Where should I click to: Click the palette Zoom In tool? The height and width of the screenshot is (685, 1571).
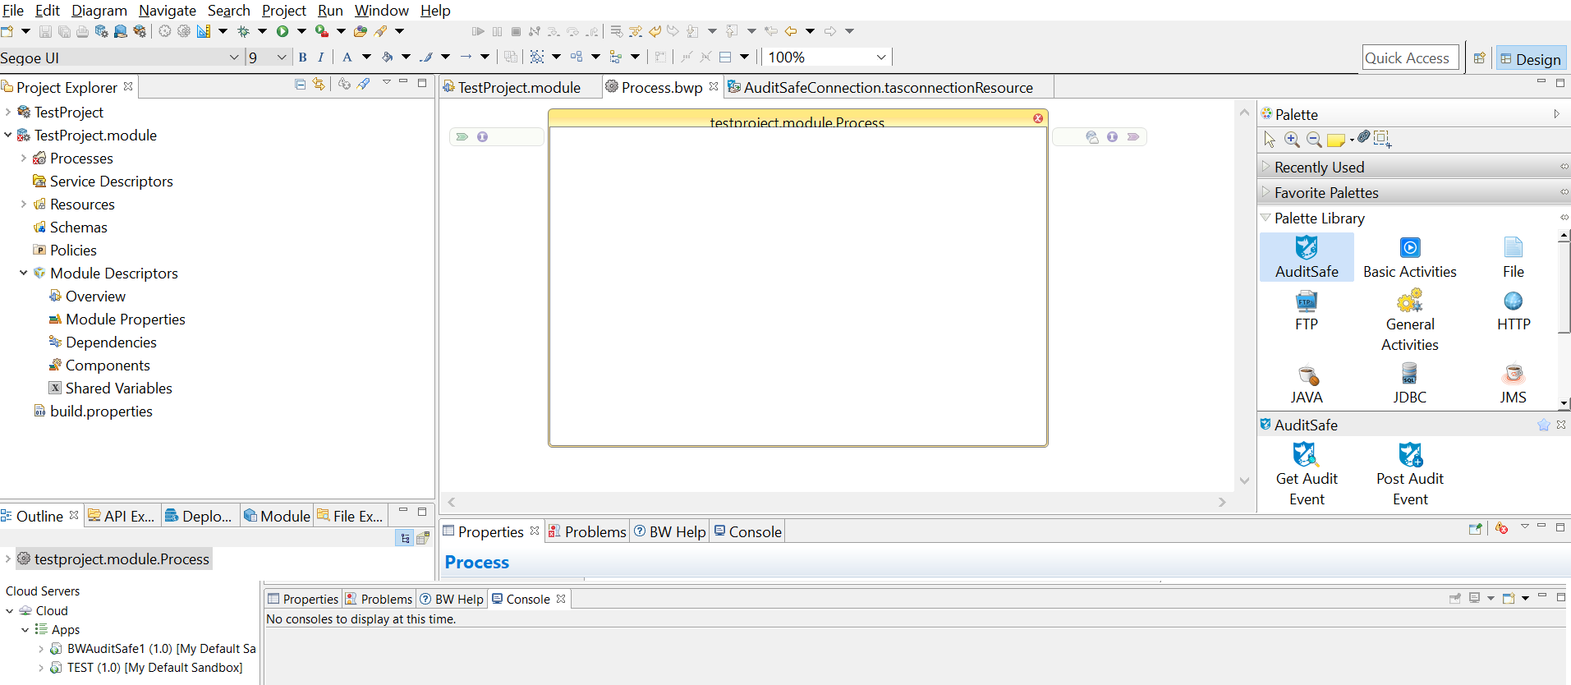coord(1292,140)
